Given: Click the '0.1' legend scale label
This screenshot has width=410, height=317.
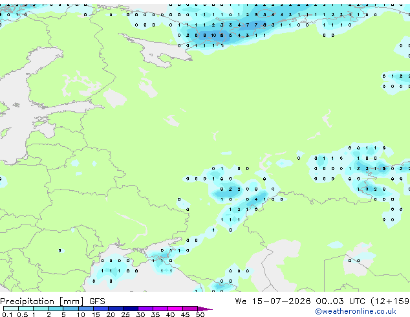Looking at the screenshot, I should pos(7,314).
